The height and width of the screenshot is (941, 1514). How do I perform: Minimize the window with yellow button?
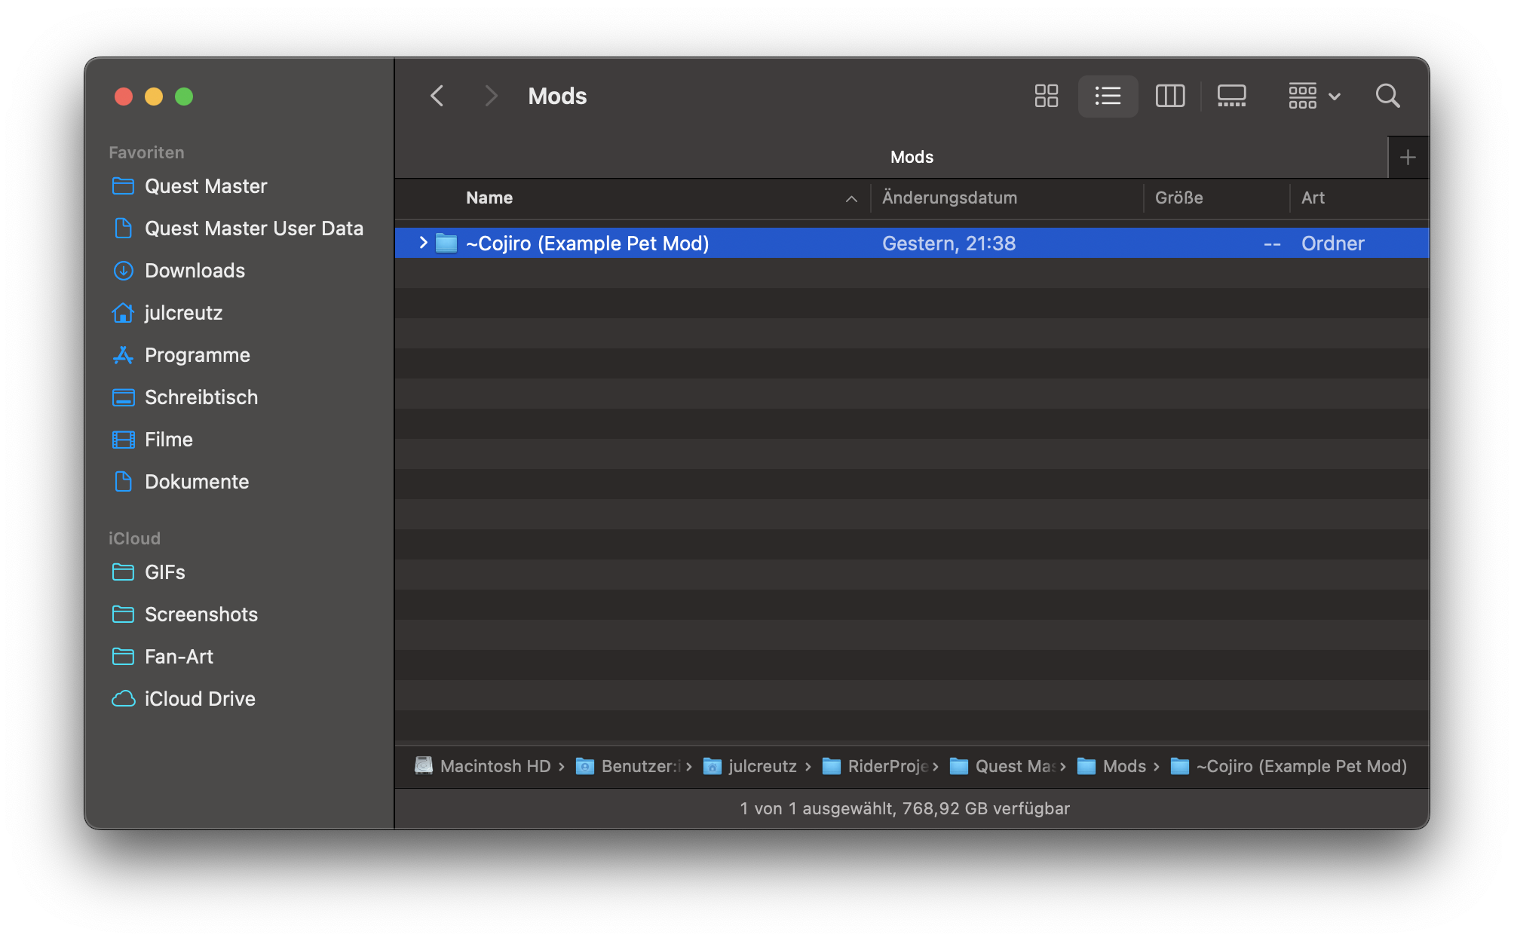click(154, 97)
